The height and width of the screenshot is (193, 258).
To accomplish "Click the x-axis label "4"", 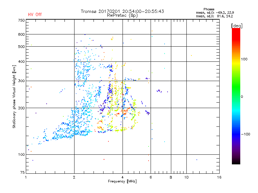I will tap(123, 177).
